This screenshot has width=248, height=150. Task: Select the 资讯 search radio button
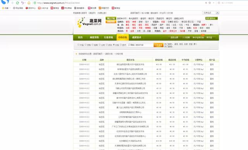(x=107, y=45)
